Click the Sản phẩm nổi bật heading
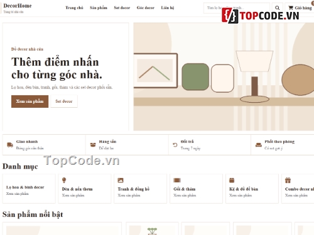The width and height of the screenshot is (314, 235). point(33,214)
